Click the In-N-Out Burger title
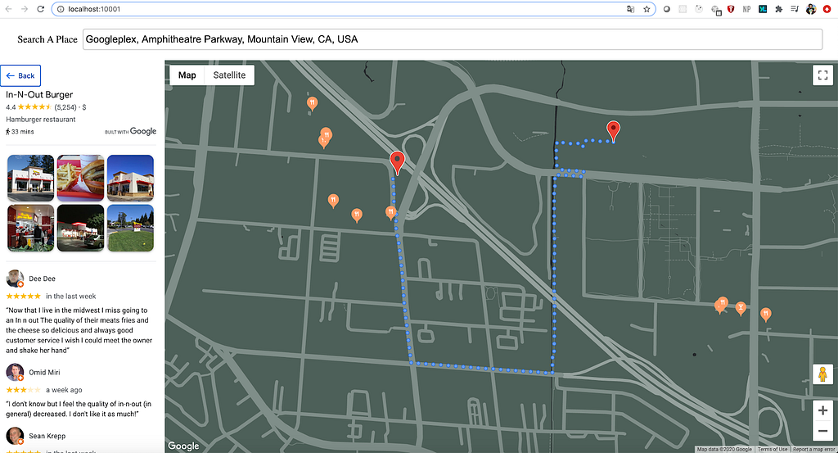838x453 pixels. point(39,94)
